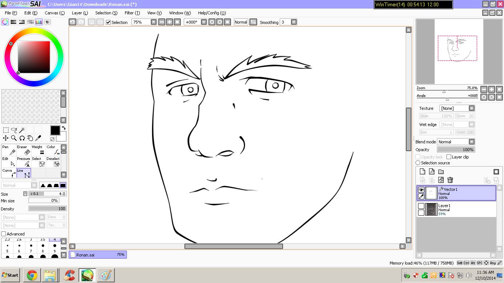The width and height of the screenshot is (504, 283).
Task: Create a new layer folder
Action: [x=441, y=172]
